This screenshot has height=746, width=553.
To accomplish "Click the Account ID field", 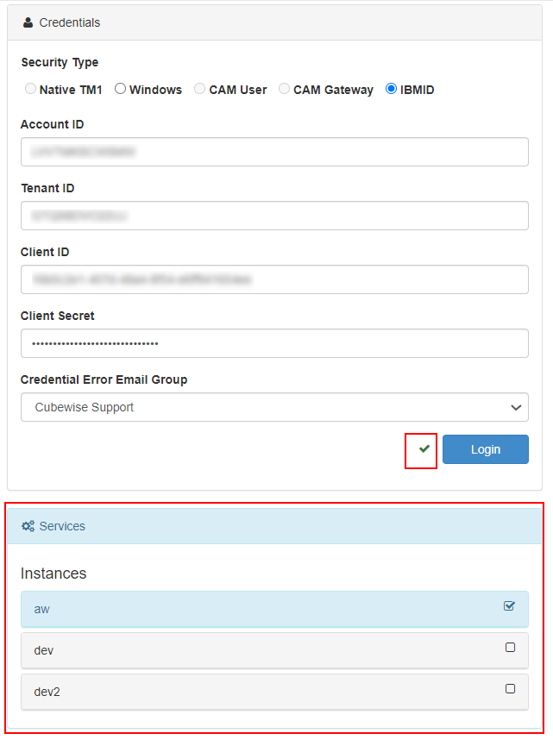I will 274,152.
